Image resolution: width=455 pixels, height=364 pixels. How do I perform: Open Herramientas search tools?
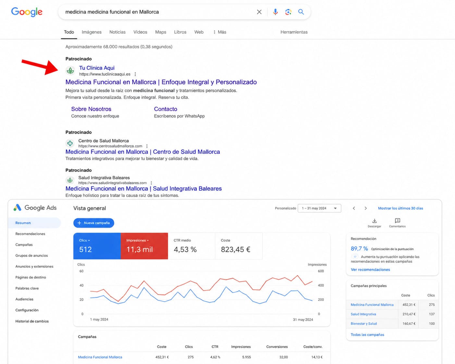(294, 32)
